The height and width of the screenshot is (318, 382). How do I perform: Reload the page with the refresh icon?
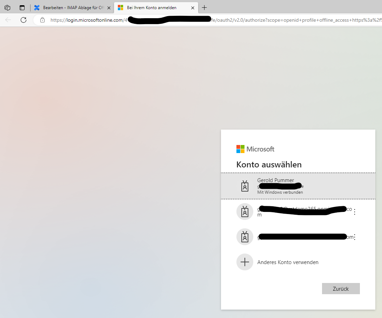click(x=24, y=20)
